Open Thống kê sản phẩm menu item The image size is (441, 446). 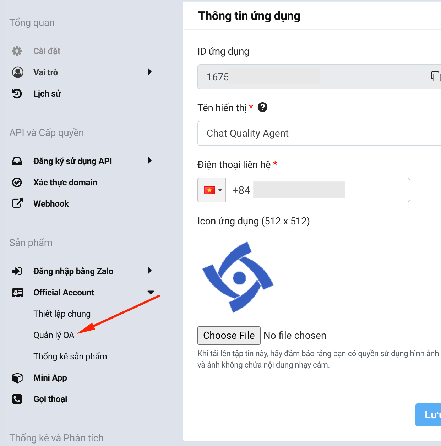coord(70,357)
